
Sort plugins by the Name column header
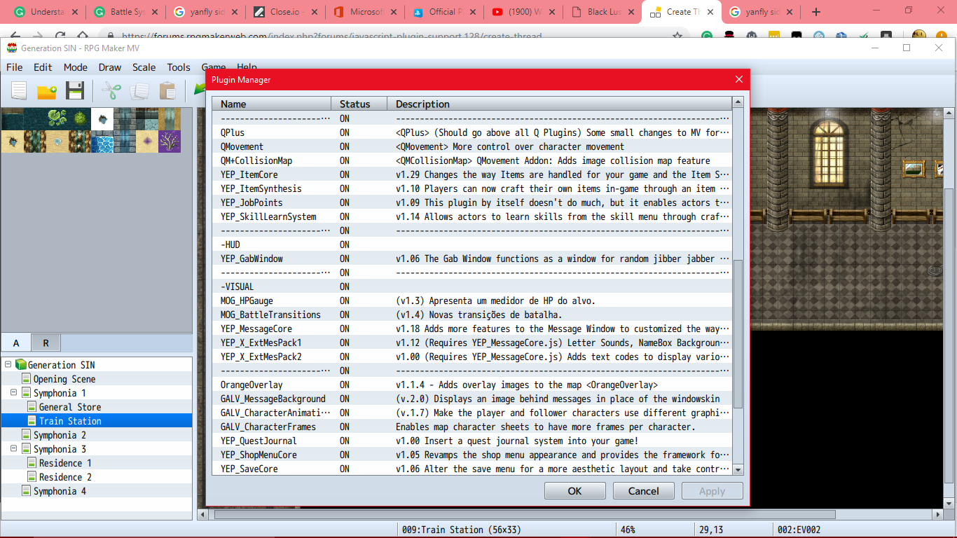(x=272, y=104)
